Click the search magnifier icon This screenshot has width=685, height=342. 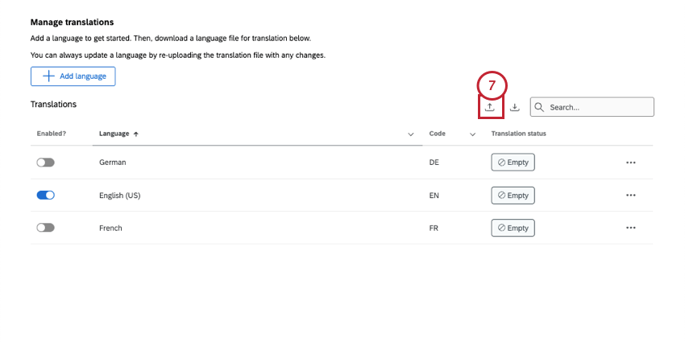[538, 107]
